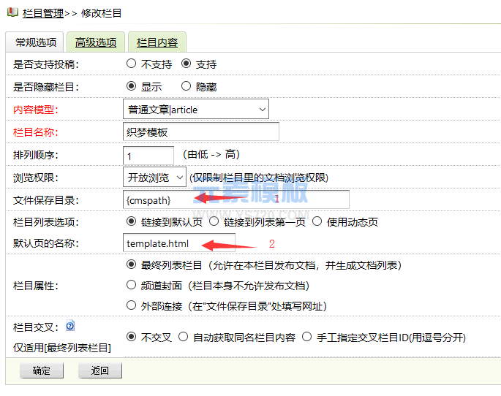The image size is (501, 396).
Task: Focus the 栏目名称 field containing 织梦模板
Action: point(201,132)
